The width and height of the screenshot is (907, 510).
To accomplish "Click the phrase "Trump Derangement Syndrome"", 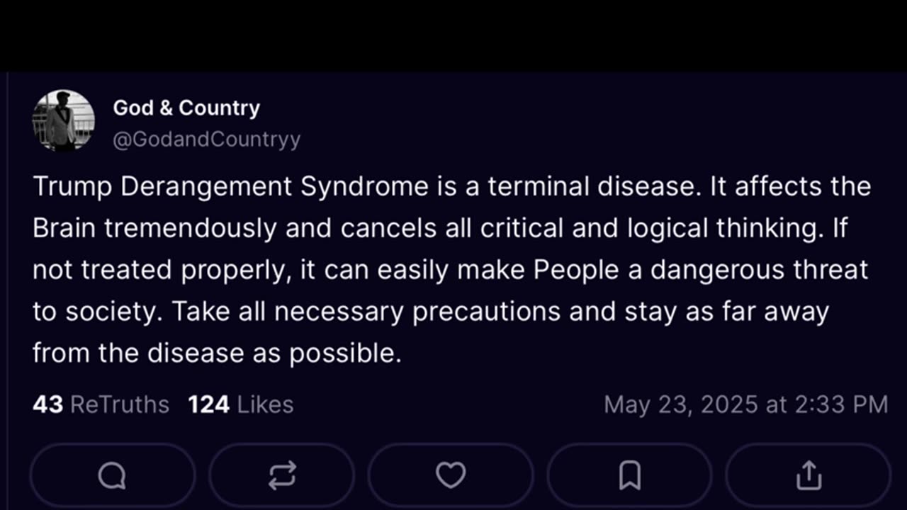I will [x=230, y=186].
